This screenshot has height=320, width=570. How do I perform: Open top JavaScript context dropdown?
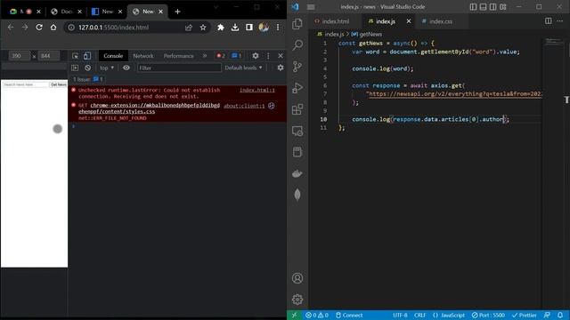(x=107, y=68)
